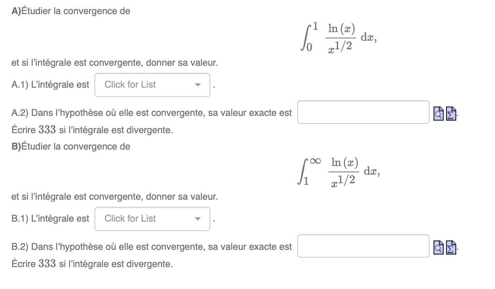Click the dropdown chevron in the B.1 selector

click(x=198, y=219)
